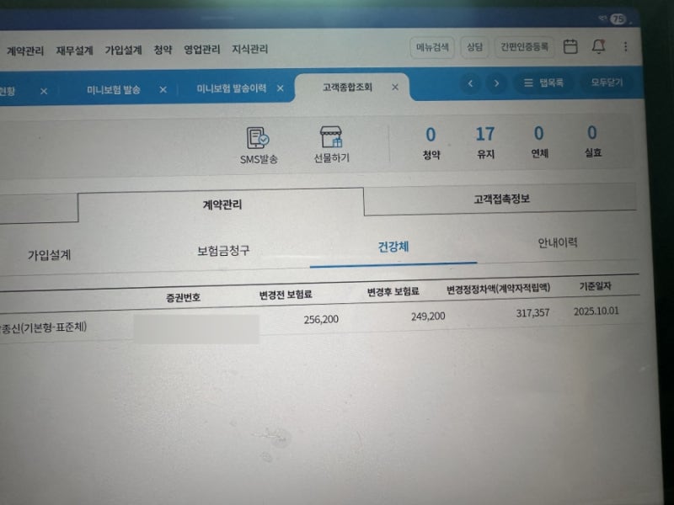Open the notification bell icon

[598, 46]
